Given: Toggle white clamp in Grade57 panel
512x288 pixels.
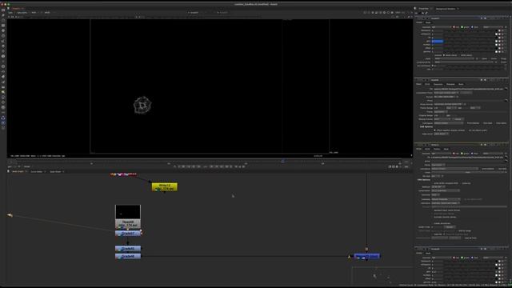Looking at the screenshot, I should pyautogui.click(x=460, y=55).
